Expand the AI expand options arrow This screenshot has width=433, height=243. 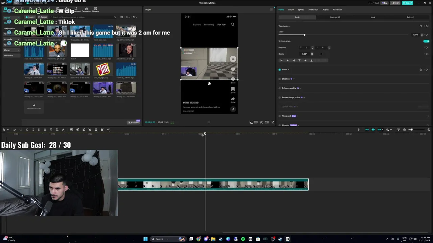[x=297, y=116]
